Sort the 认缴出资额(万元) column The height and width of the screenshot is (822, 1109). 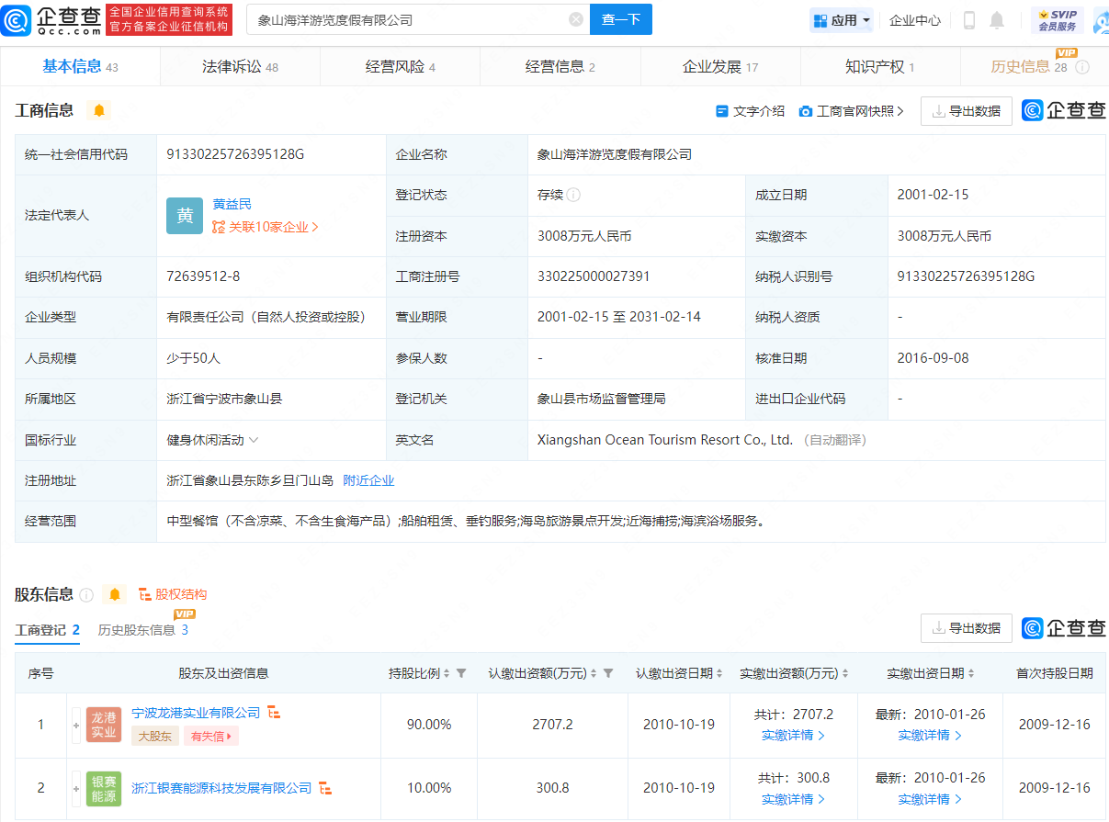[x=594, y=673]
